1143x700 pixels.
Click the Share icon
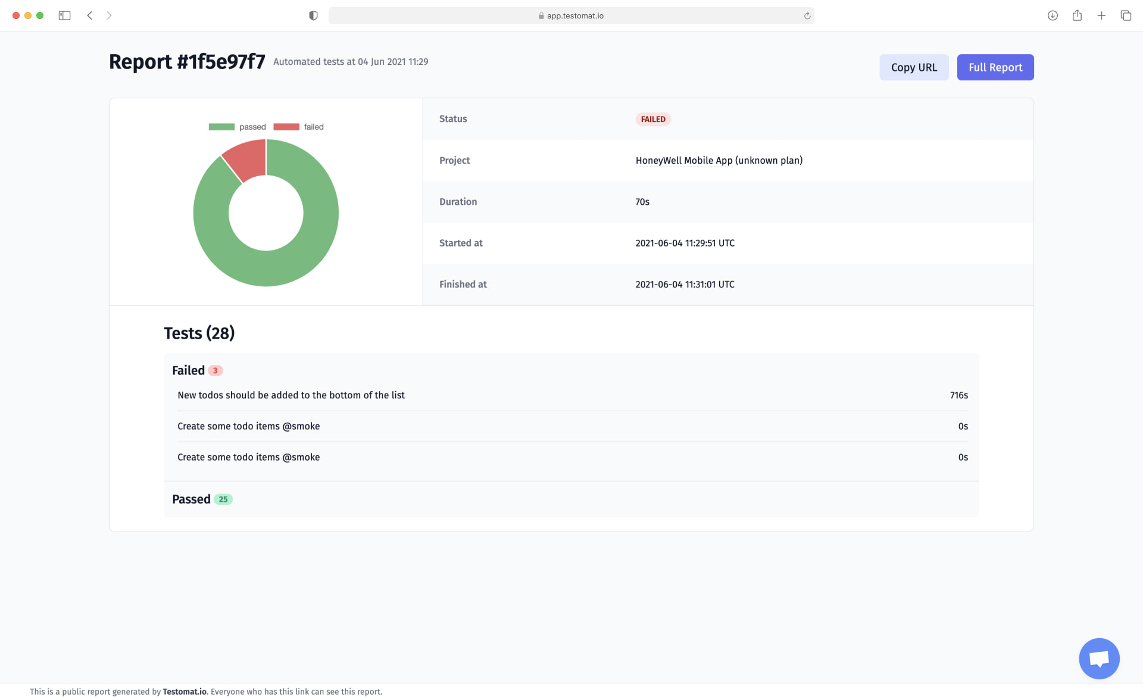pyautogui.click(x=1077, y=15)
